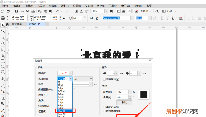Click the Open file folder icon

(8, 11)
